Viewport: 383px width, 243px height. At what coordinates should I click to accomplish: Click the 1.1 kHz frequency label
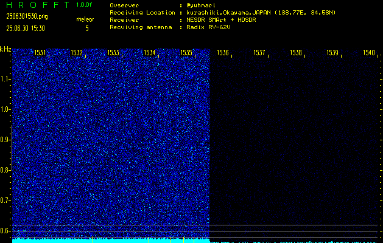(5, 79)
